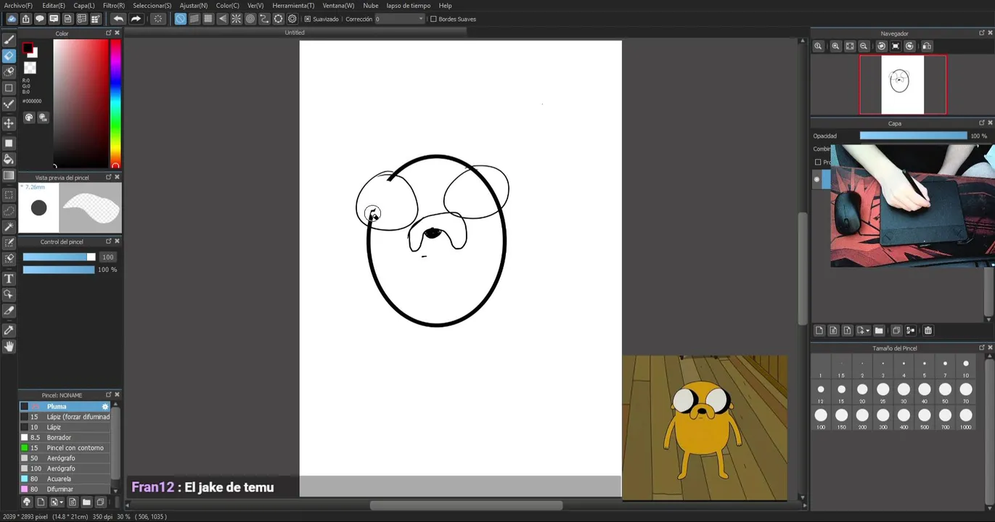
Task: Click the cloud save icon in the top toolbar
Action: coord(12,19)
